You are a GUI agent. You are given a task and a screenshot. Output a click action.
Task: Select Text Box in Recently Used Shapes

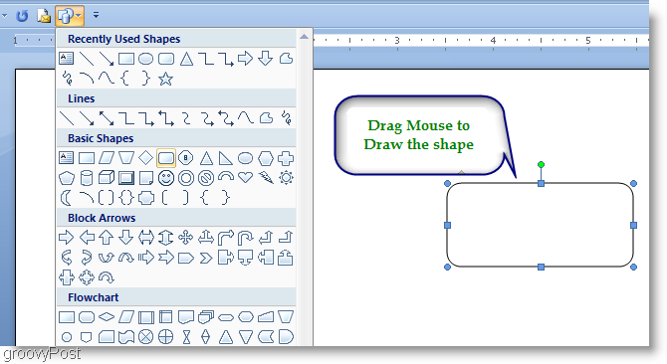tap(66, 59)
